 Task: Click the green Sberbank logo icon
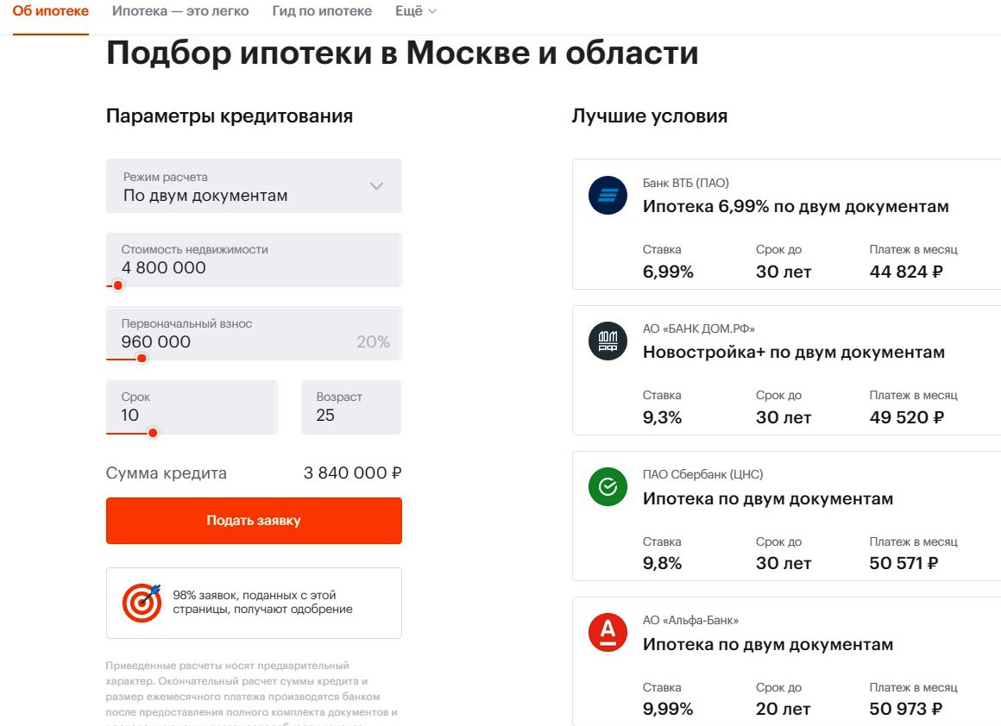tap(608, 487)
